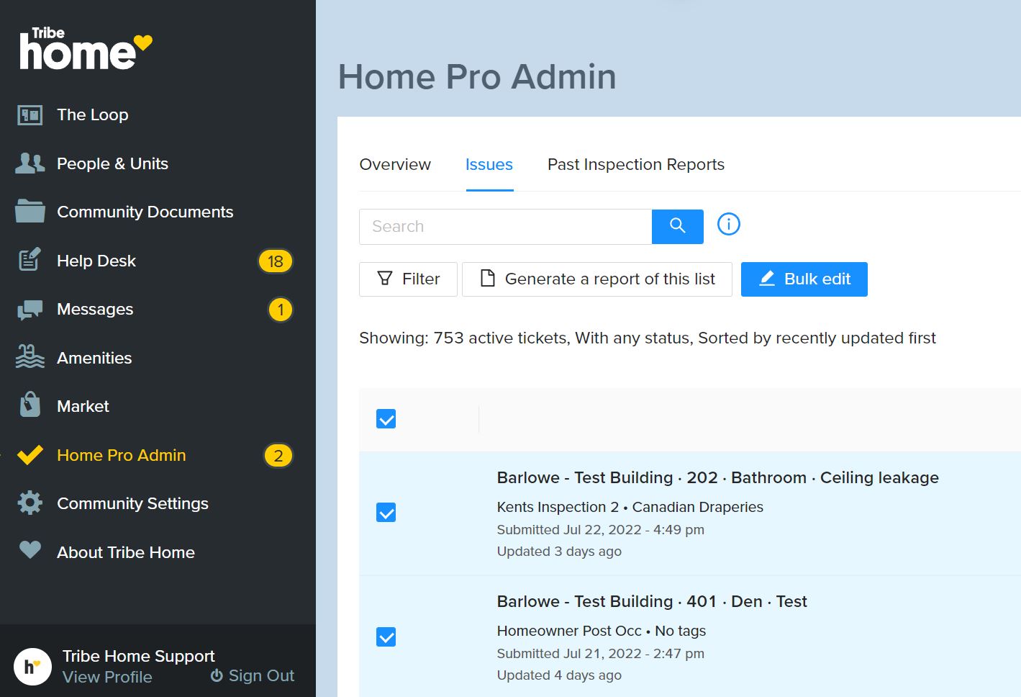1021x697 pixels.
Task: Click the Help Desk badge showing 18
Action: pos(276,261)
